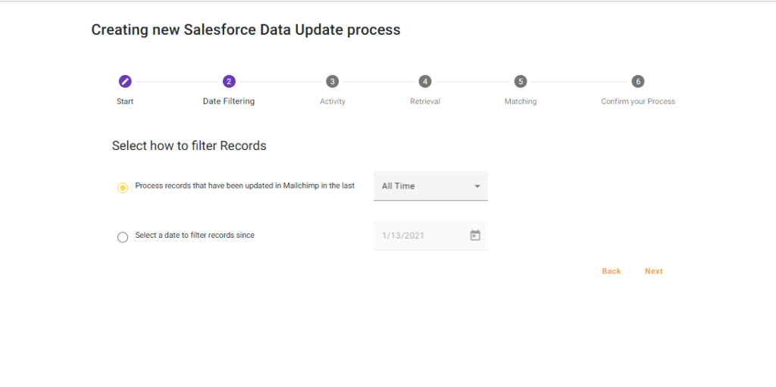Return to the Start step label
The height and width of the screenshot is (387, 776).
[x=125, y=101]
